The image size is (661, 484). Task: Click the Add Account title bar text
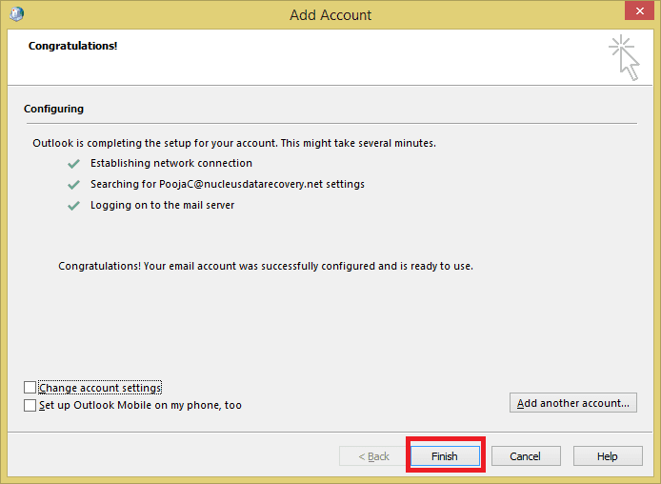[330, 15]
